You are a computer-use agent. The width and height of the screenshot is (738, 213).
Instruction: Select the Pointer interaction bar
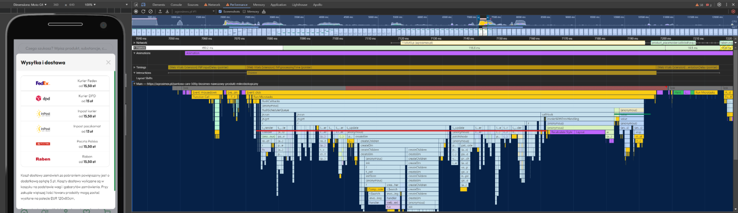pos(451,73)
